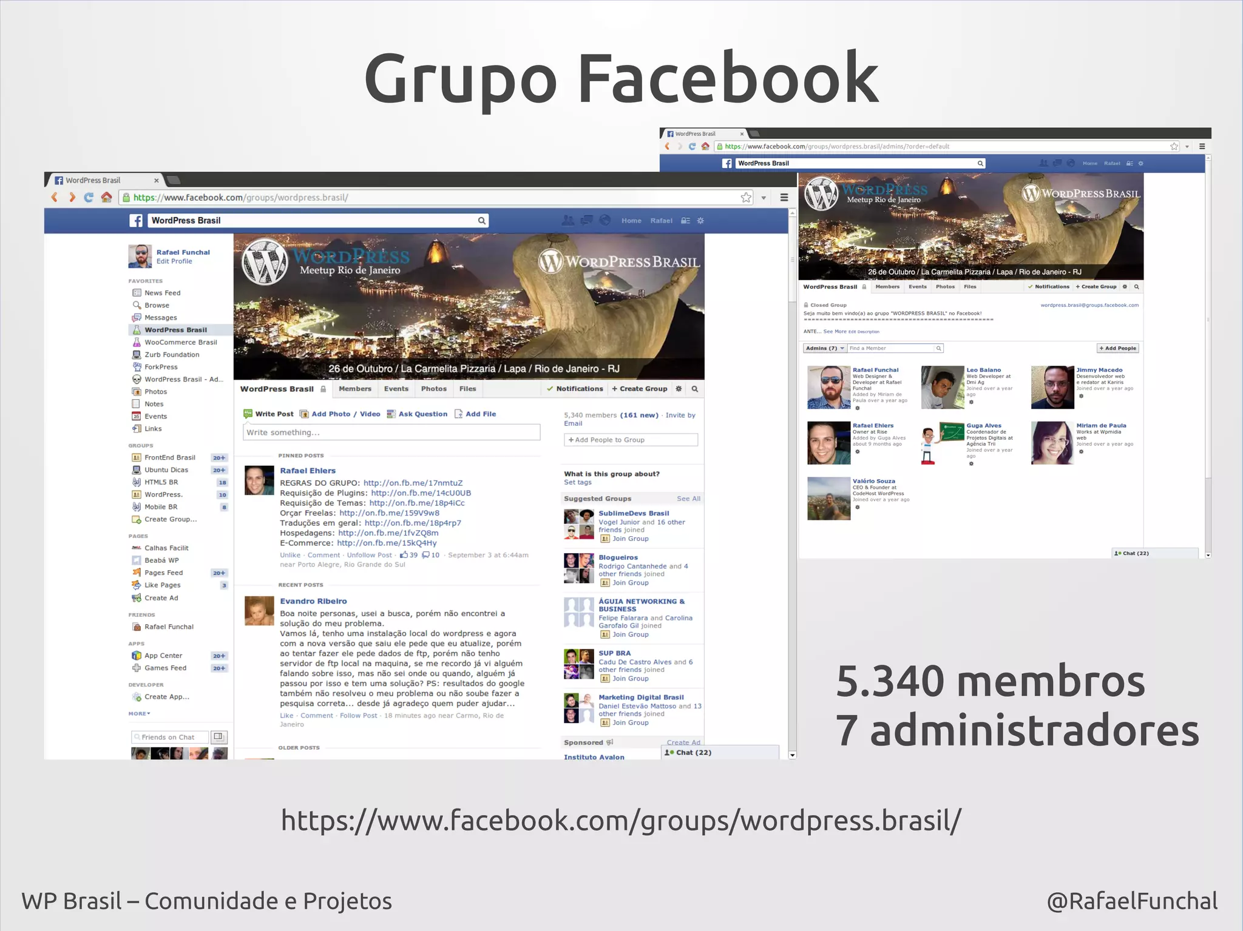Click search magnifier in WordPress Brasil search box

pos(481,221)
